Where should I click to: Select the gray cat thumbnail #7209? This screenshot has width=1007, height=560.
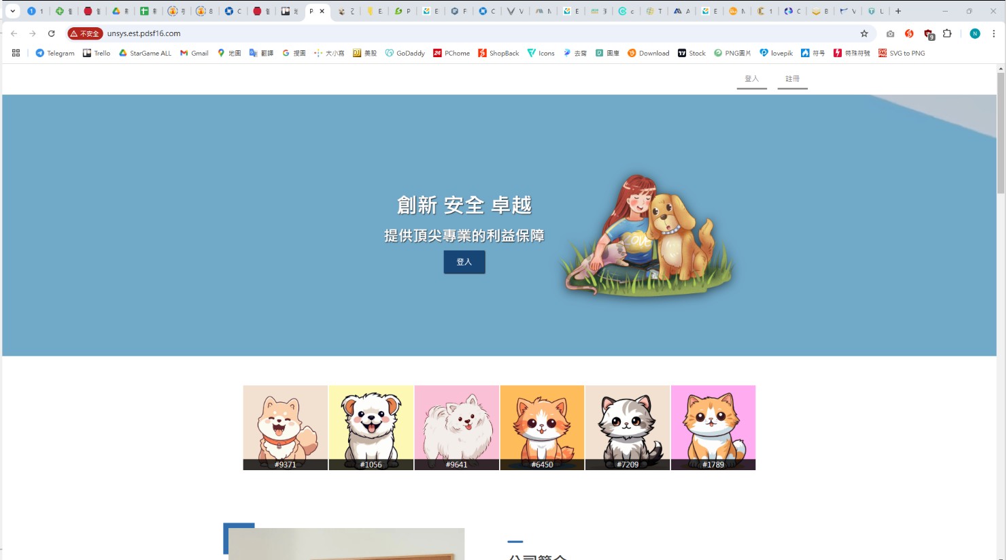coord(628,428)
